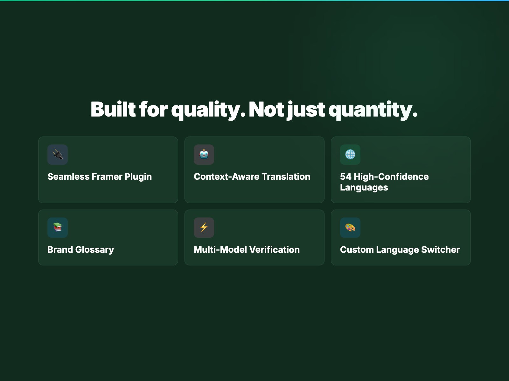Click the Brand Glossary label text
The width and height of the screenshot is (509, 381).
tap(80, 250)
